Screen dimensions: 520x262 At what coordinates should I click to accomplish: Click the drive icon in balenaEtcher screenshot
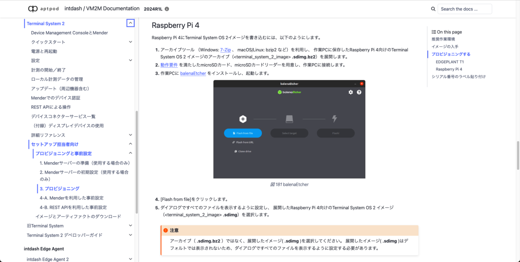point(289,119)
